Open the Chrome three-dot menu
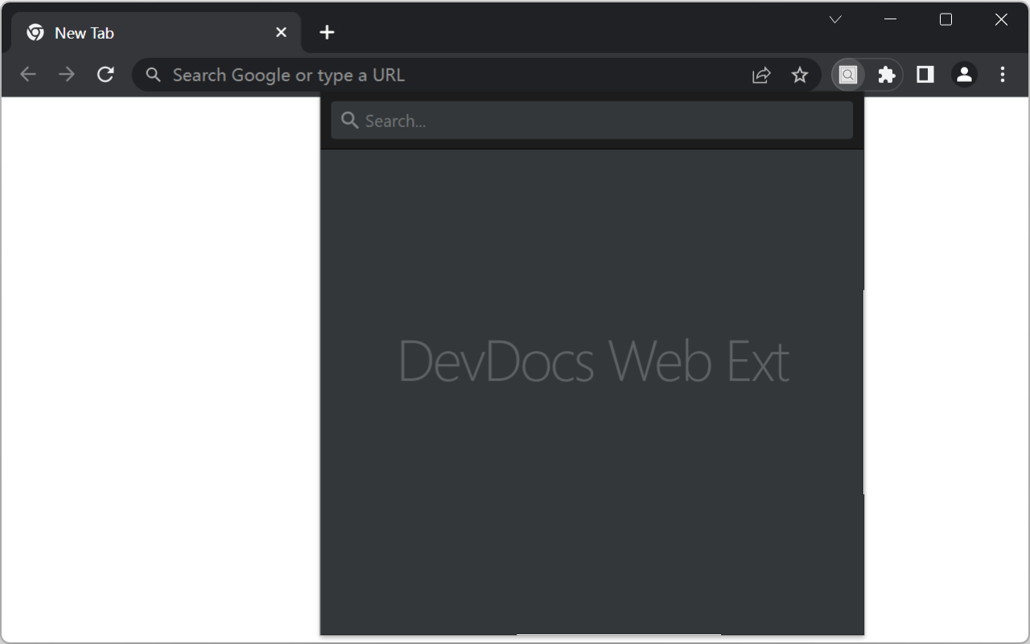Viewport: 1030px width, 644px height. pos(1002,74)
